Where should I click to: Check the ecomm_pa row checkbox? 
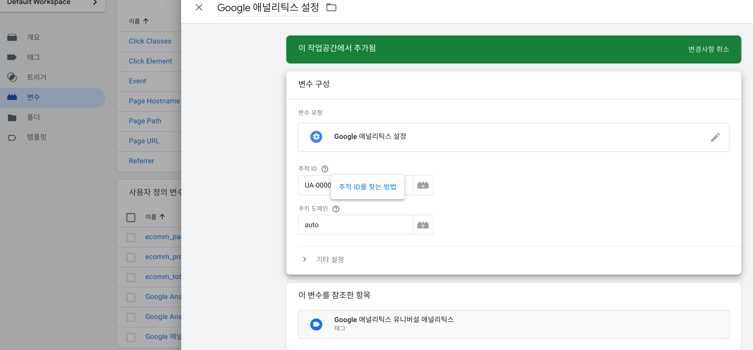131,237
